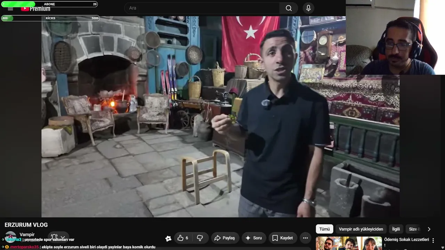The width and height of the screenshot is (445, 250).
Task: Click the ABONE subscriber goal progress bar
Action: pyautogui.click(x=49, y=4)
